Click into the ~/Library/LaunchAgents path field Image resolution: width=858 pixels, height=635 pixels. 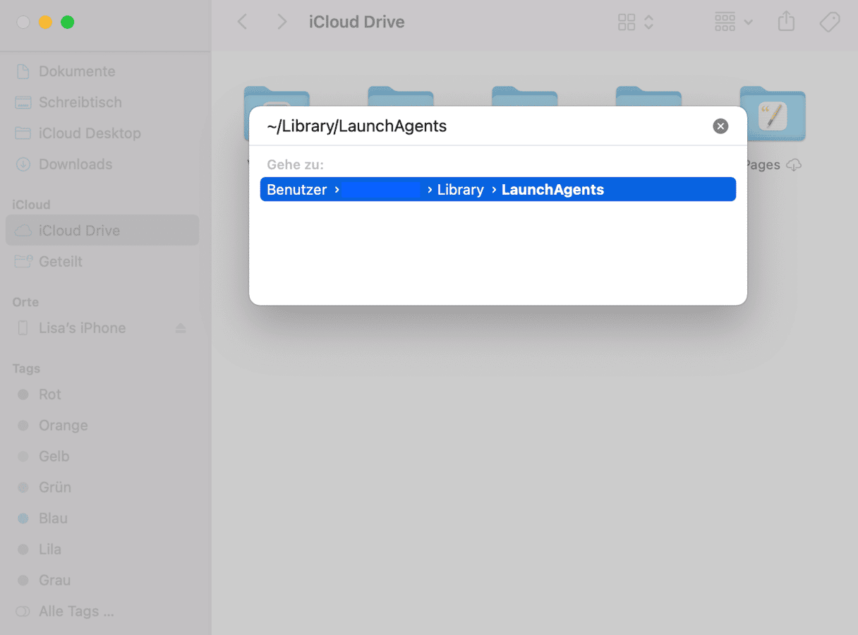click(x=485, y=126)
